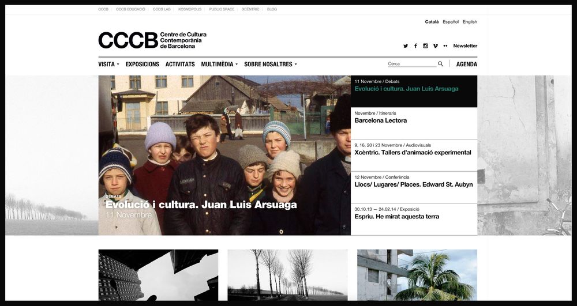Open the bare trees landscape thumbnail
This screenshot has height=306, width=577.
(288, 275)
